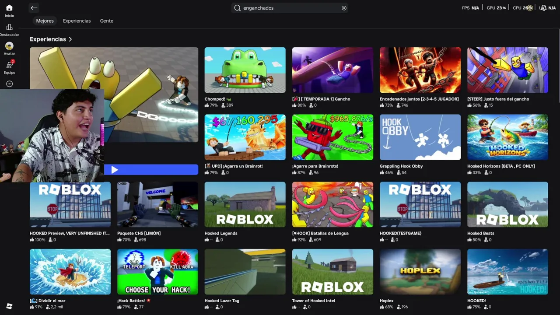Expand the Experiencias section chevron
This screenshot has height=315, width=560.
[70, 39]
